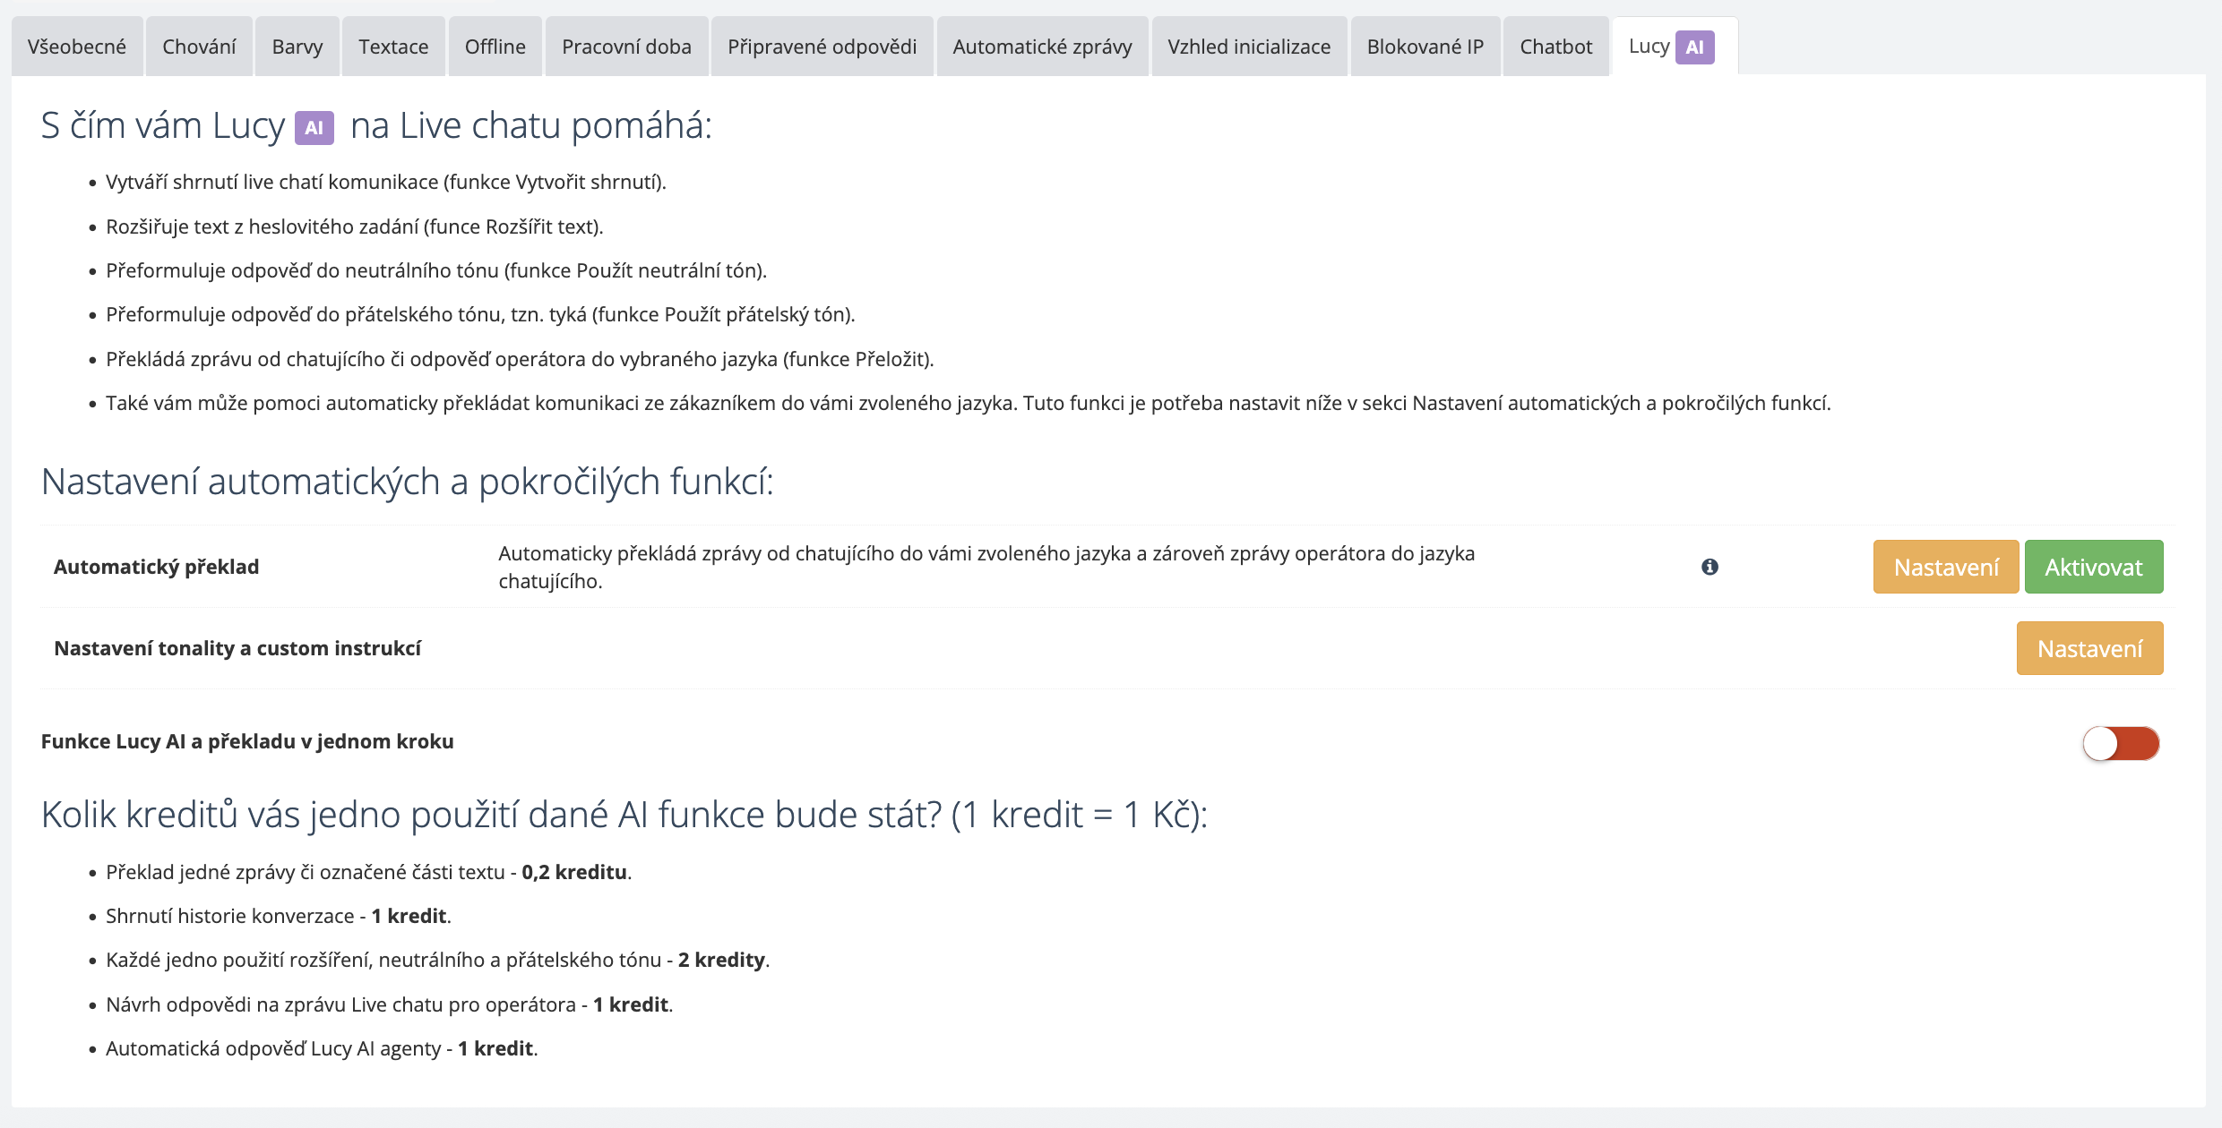
Task: Click the Automatický překlad row label
Action: click(157, 567)
